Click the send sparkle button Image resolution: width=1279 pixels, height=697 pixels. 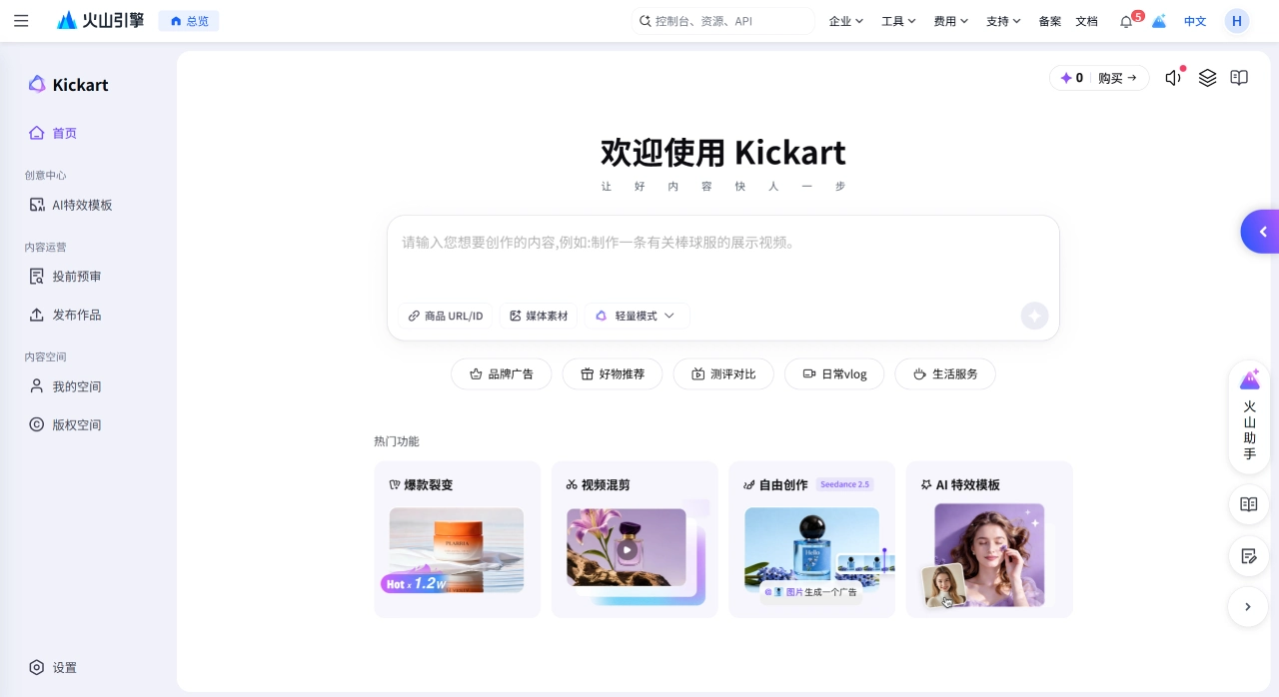[x=1034, y=316]
